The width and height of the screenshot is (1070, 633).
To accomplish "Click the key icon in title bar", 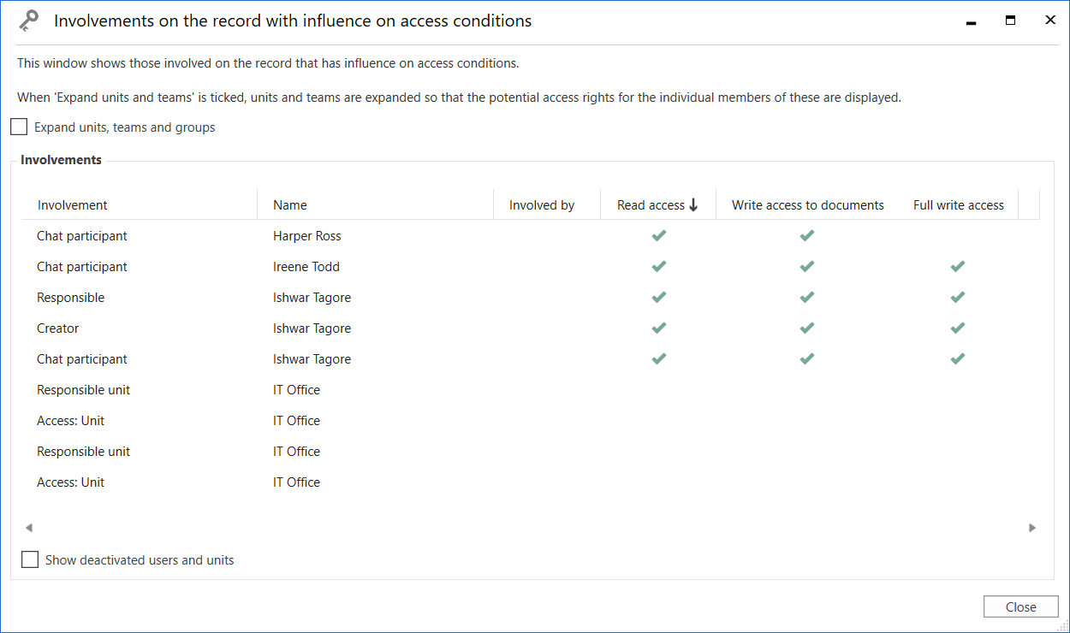I will (x=28, y=21).
